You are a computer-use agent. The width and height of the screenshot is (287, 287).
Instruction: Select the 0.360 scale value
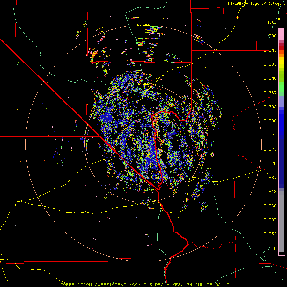(270, 206)
